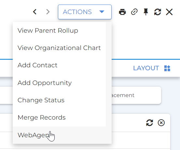This screenshot has width=180, height=150.
Task: Click the layout grid icon
Action: 167,68
